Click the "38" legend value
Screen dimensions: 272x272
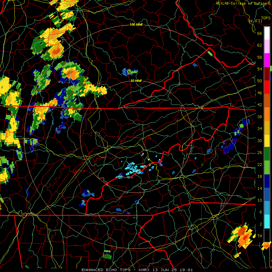coord(260,117)
